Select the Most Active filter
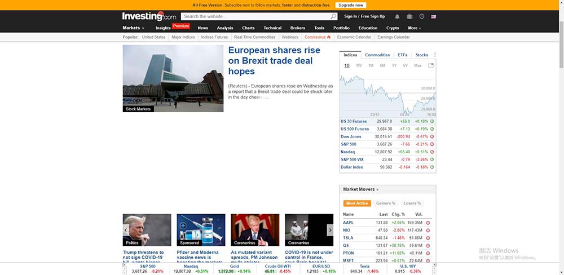564x275 pixels. coord(358,203)
